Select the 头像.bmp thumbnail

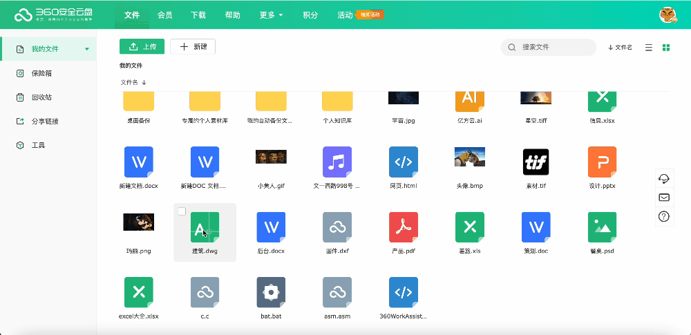[x=470, y=157]
